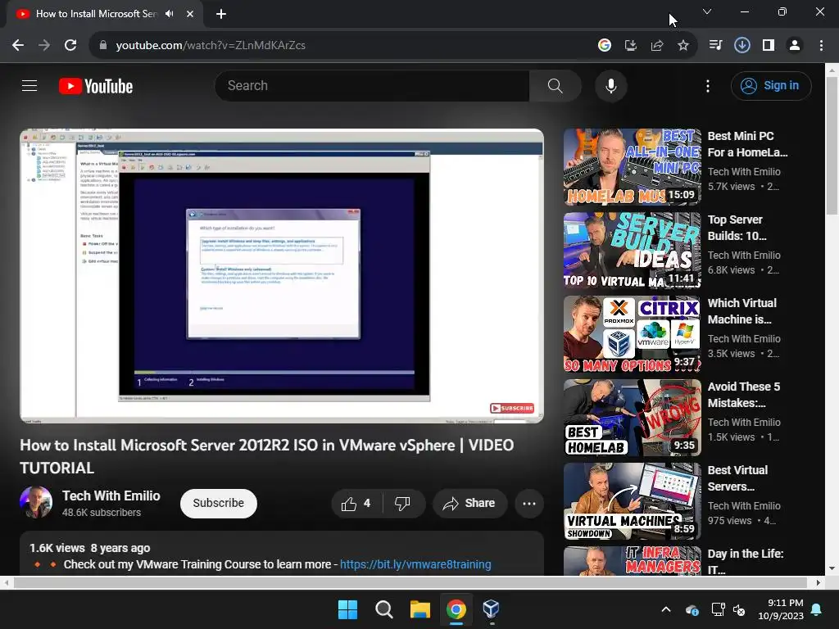The height and width of the screenshot is (629, 839).
Task: Open Chrome profile menu
Action: [795, 45]
